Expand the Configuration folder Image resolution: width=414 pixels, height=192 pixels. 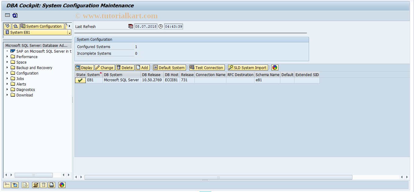point(7,73)
